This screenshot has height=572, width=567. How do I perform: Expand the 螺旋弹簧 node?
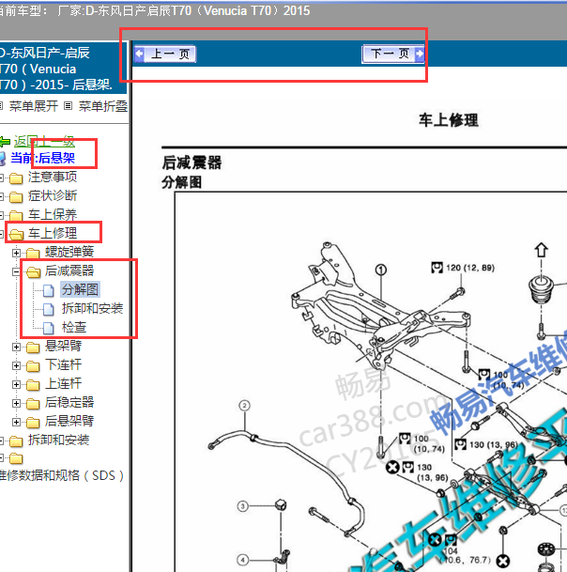pyautogui.click(x=16, y=253)
